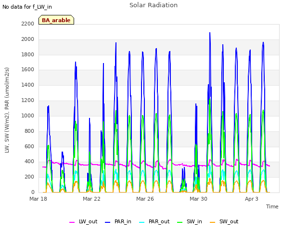Click the Mar 18 x-axis label
This screenshot has height=231, width=308.
pyautogui.click(x=38, y=199)
